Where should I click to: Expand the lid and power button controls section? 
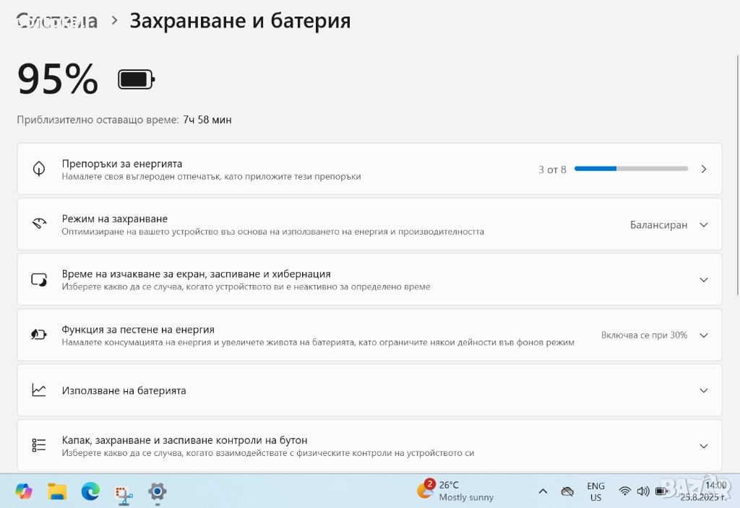coord(704,446)
